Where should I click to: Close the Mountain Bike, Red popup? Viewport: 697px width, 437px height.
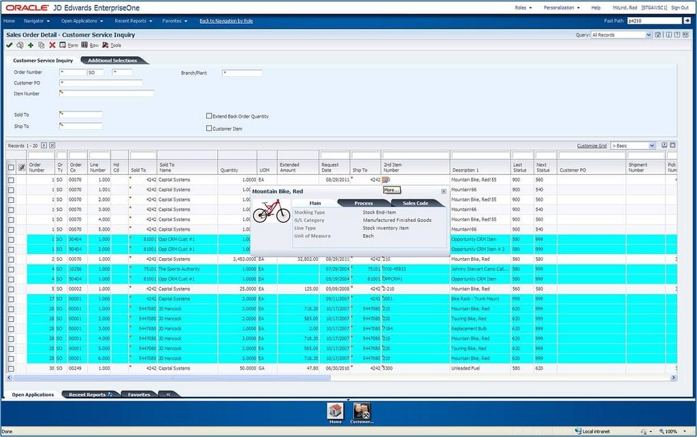pos(444,191)
